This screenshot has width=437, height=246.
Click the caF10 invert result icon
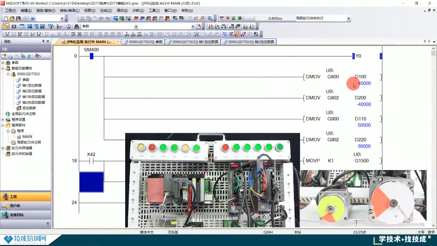point(139,34)
